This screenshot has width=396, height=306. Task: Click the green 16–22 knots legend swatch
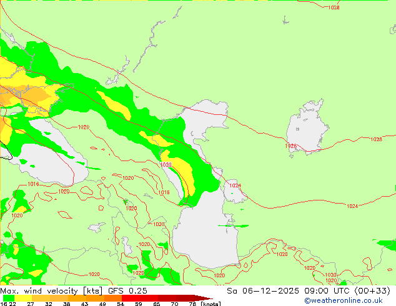[x=9, y=298]
